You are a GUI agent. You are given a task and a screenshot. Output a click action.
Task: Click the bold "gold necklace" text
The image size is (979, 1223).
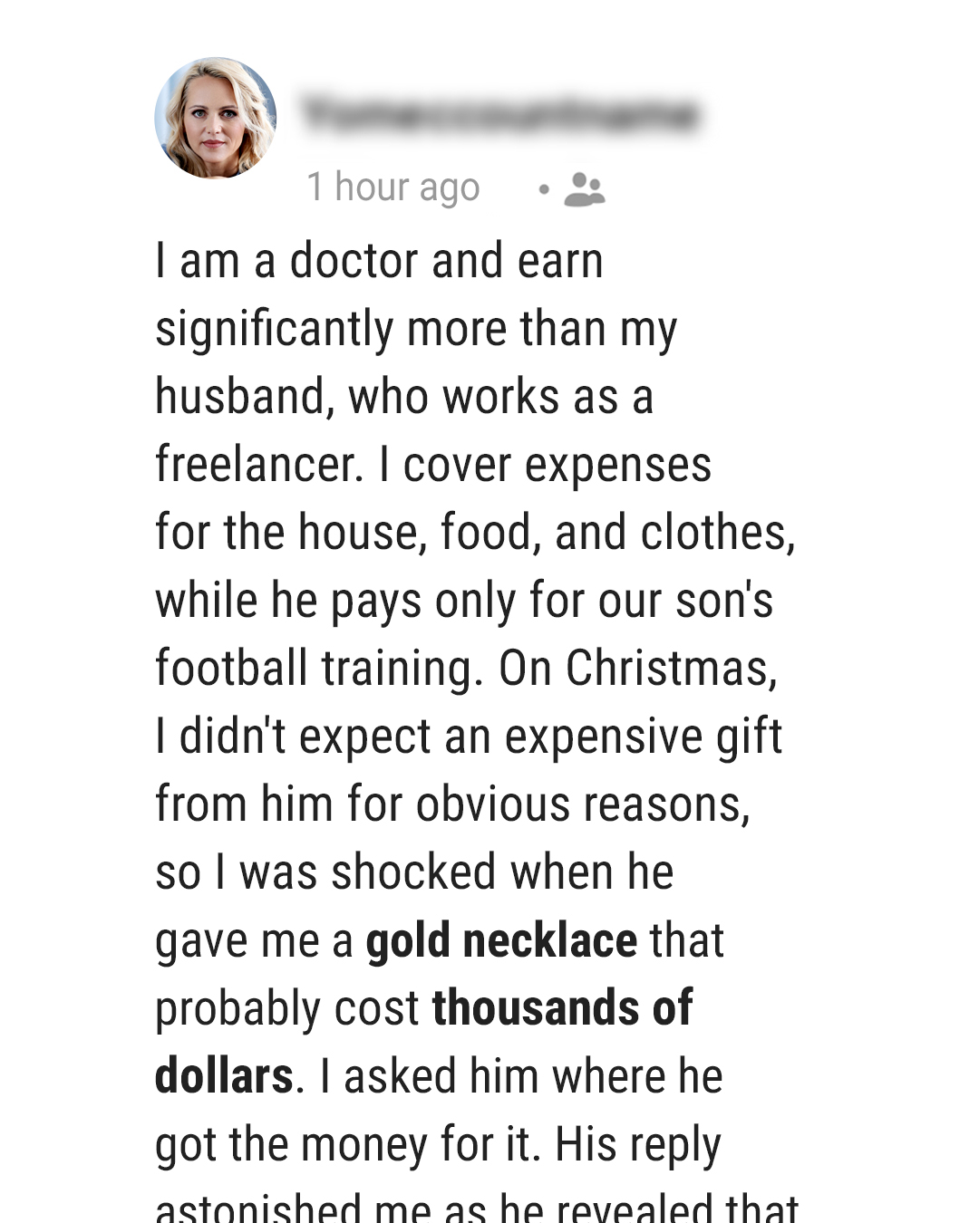click(x=501, y=940)
